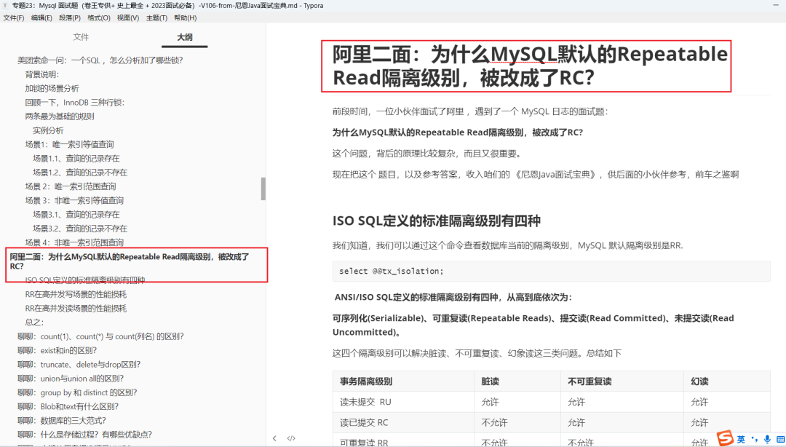Jump to union与union all的区别 entry

point(70,379)
